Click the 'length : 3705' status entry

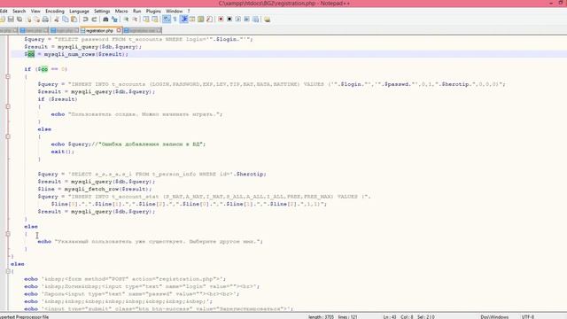pyautogui.click(x=321, y=316)
